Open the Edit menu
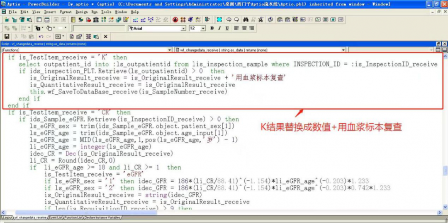The height and width of the screenshot is (223, 448). [24, 12]
